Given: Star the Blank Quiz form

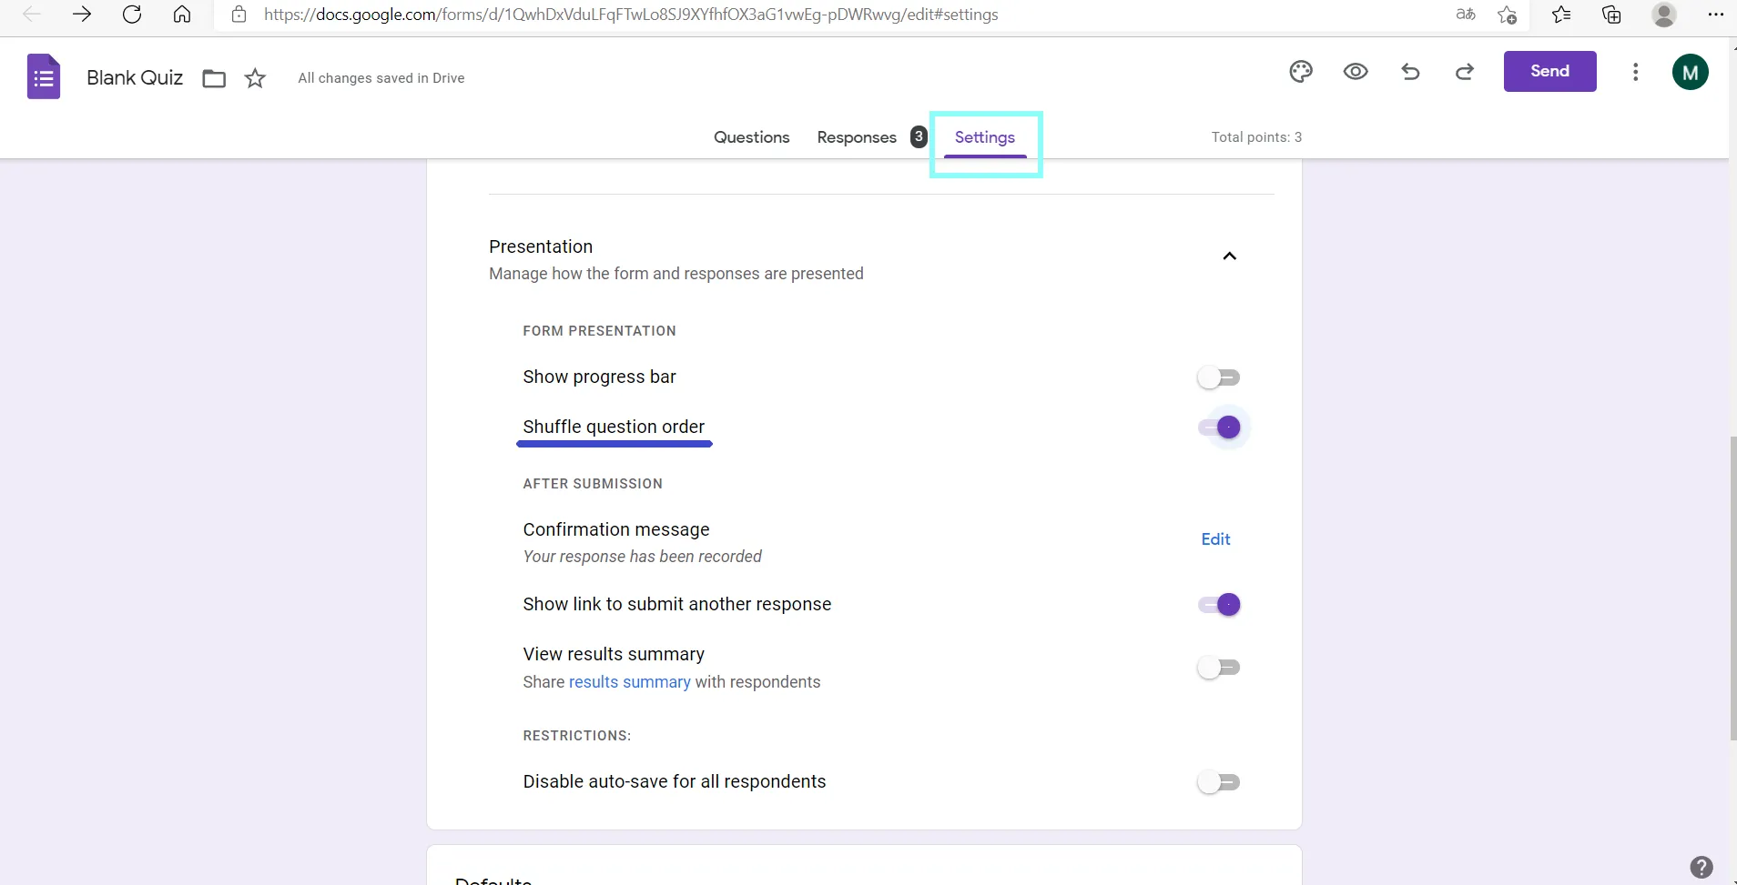Looking at the screenshot, I should click(255, 78).
